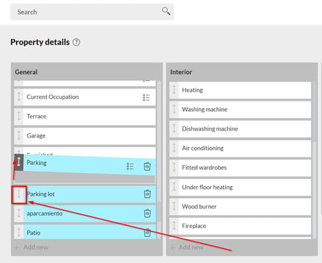Select the Patio field
Viewport: 322px width, 263px height.
pos(85,232)
